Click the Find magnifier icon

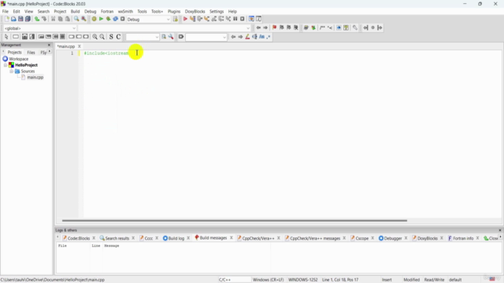tap(76, 19)
